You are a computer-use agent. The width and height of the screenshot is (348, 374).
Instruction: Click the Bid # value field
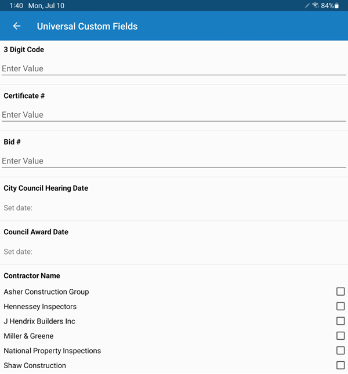[174, 161]
